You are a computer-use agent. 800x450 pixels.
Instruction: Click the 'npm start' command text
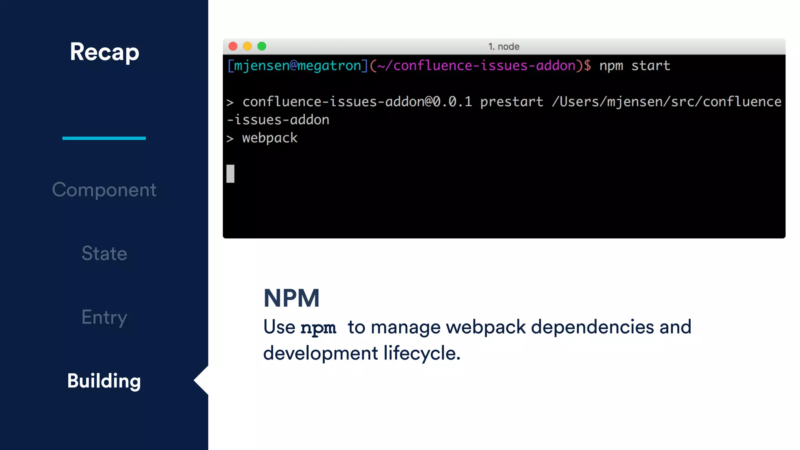(635, 66)
